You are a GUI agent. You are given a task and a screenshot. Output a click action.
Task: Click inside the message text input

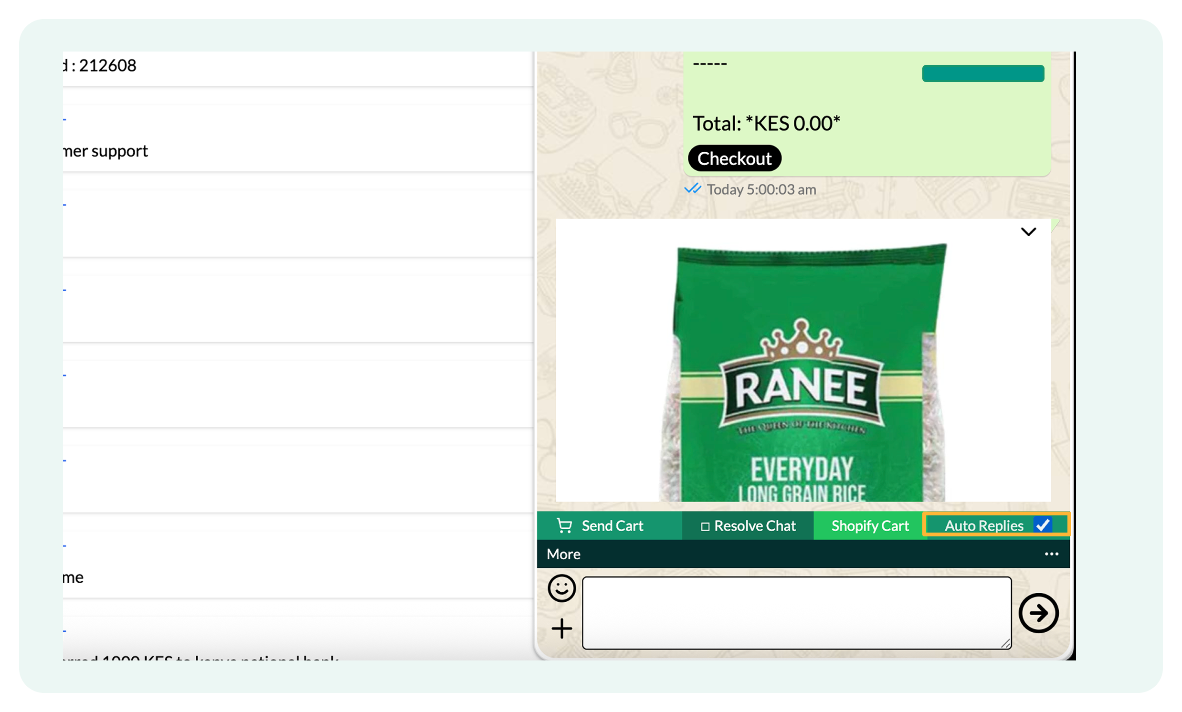796,613
